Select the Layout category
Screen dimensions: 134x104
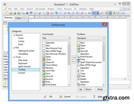(21, 73)
